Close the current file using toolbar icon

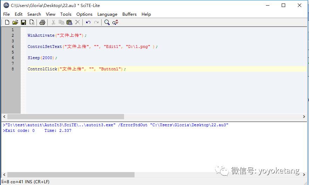click(32, 22)
